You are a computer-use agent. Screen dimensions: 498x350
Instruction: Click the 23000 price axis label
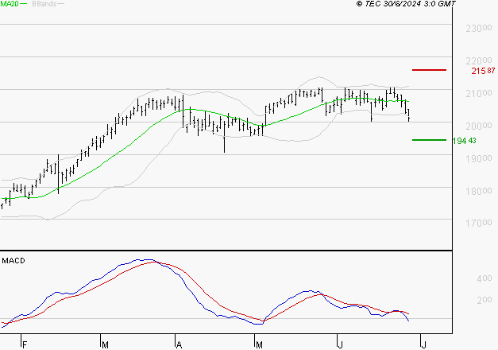coord(479,29)
